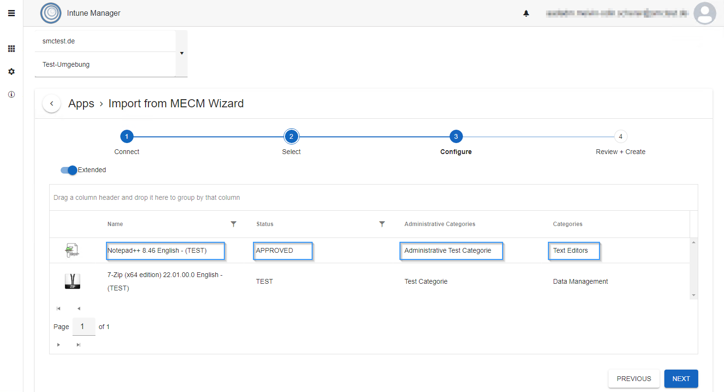Go to the last page

coord(79,345)
